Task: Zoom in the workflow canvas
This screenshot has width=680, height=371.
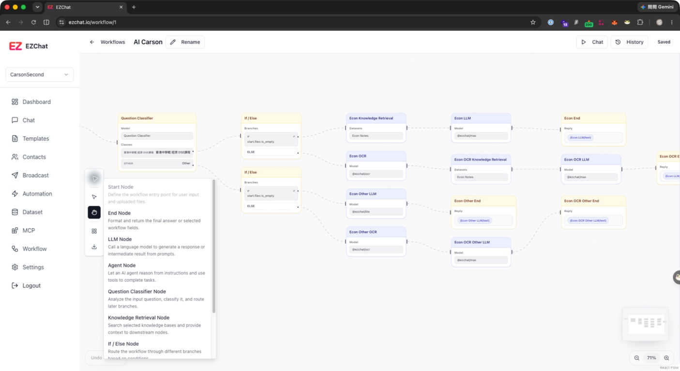Action: (666, 358)
